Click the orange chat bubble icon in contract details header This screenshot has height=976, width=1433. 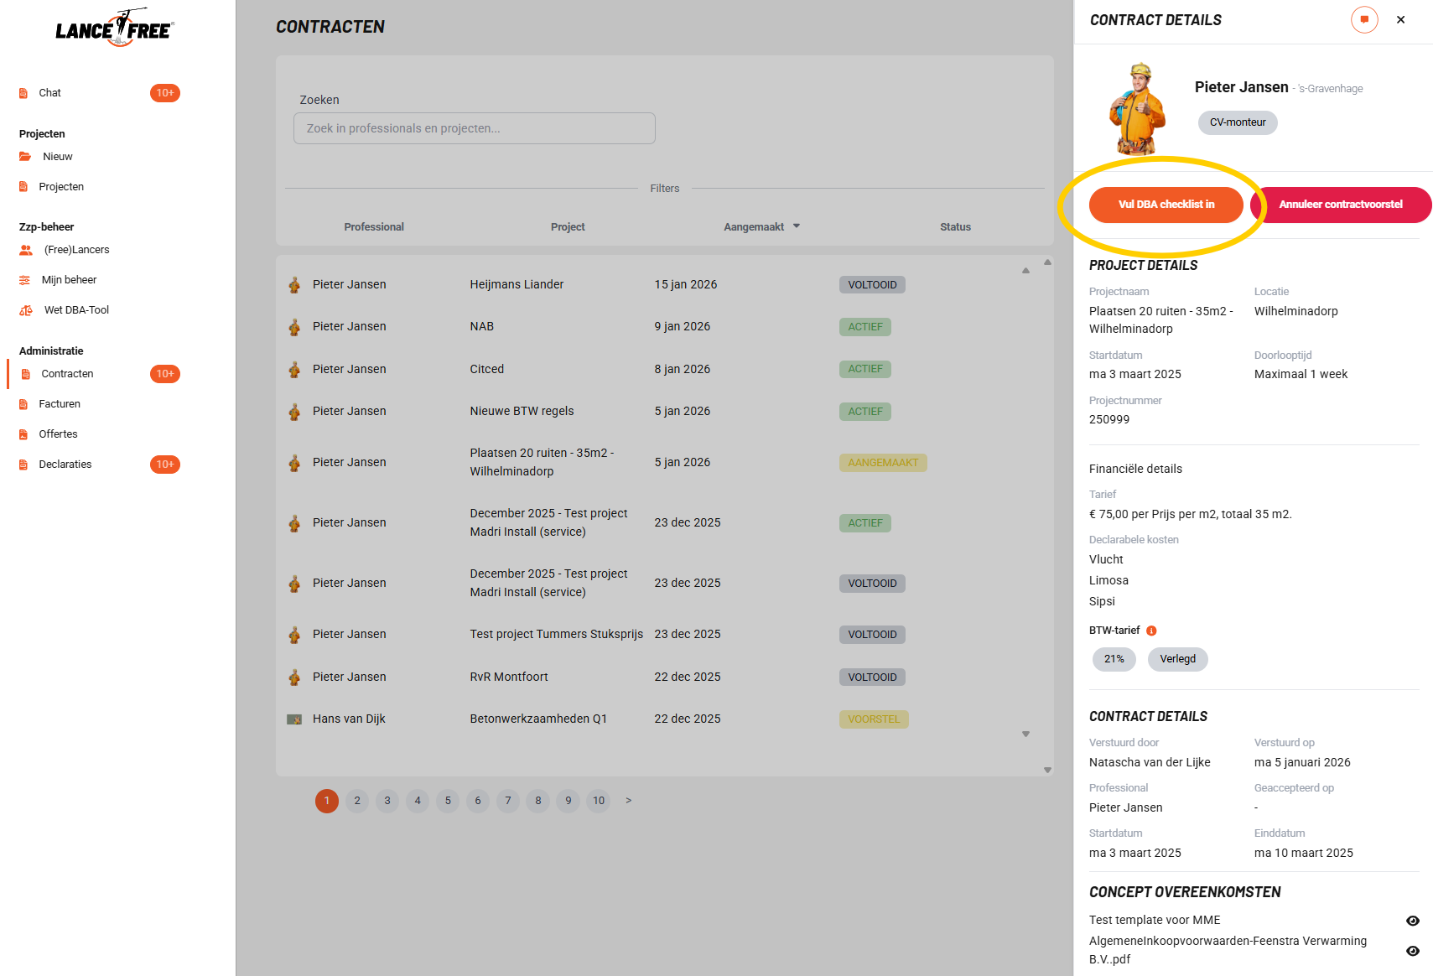click(x=1364, y=19)
